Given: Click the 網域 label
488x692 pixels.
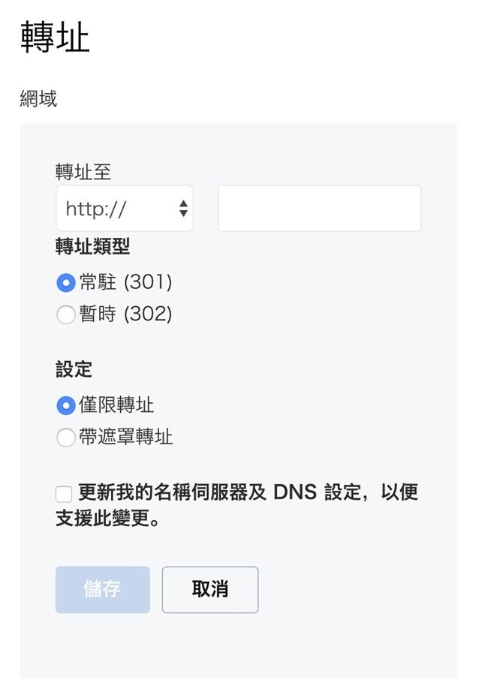Looking at the screenshot, I should (38, 98).
